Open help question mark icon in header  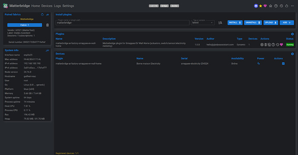click(x=276, y=6)
